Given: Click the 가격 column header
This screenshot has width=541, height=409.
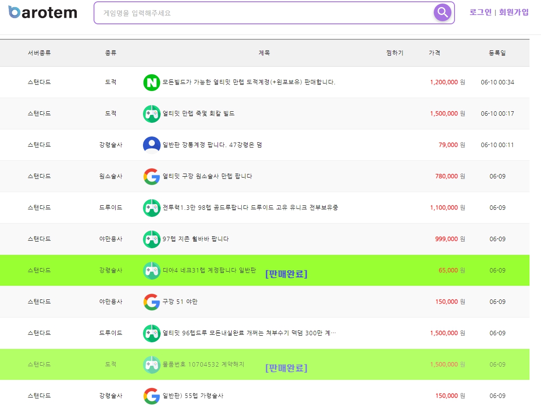Looking at the screenshot, I should point(434,52).
